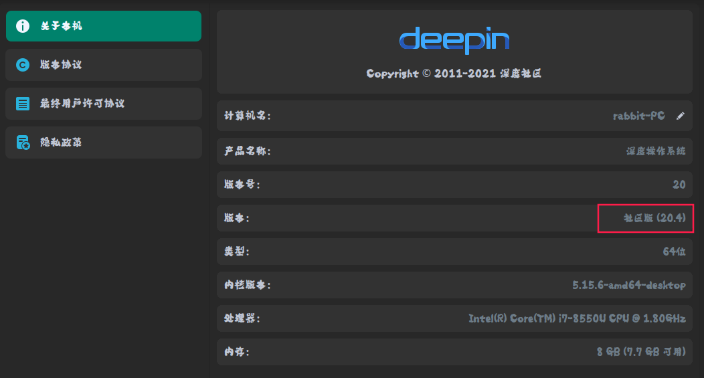This screenshot has height=378, width=704.
Task: Click the document icon beside 最终用户许可协议
Action: pos(23,104)
